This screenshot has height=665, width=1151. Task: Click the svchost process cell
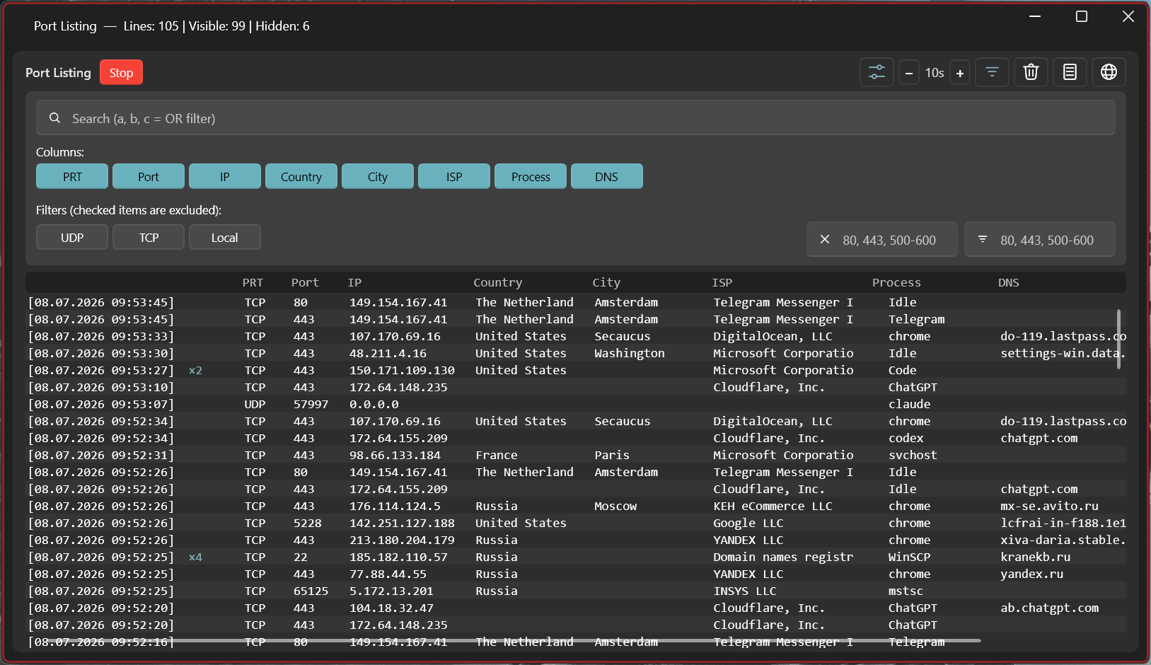(913, 455)
